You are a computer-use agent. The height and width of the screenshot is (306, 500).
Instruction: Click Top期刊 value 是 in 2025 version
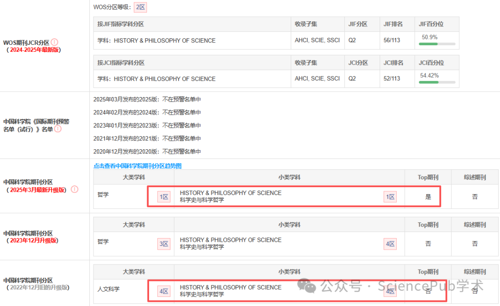428,197
